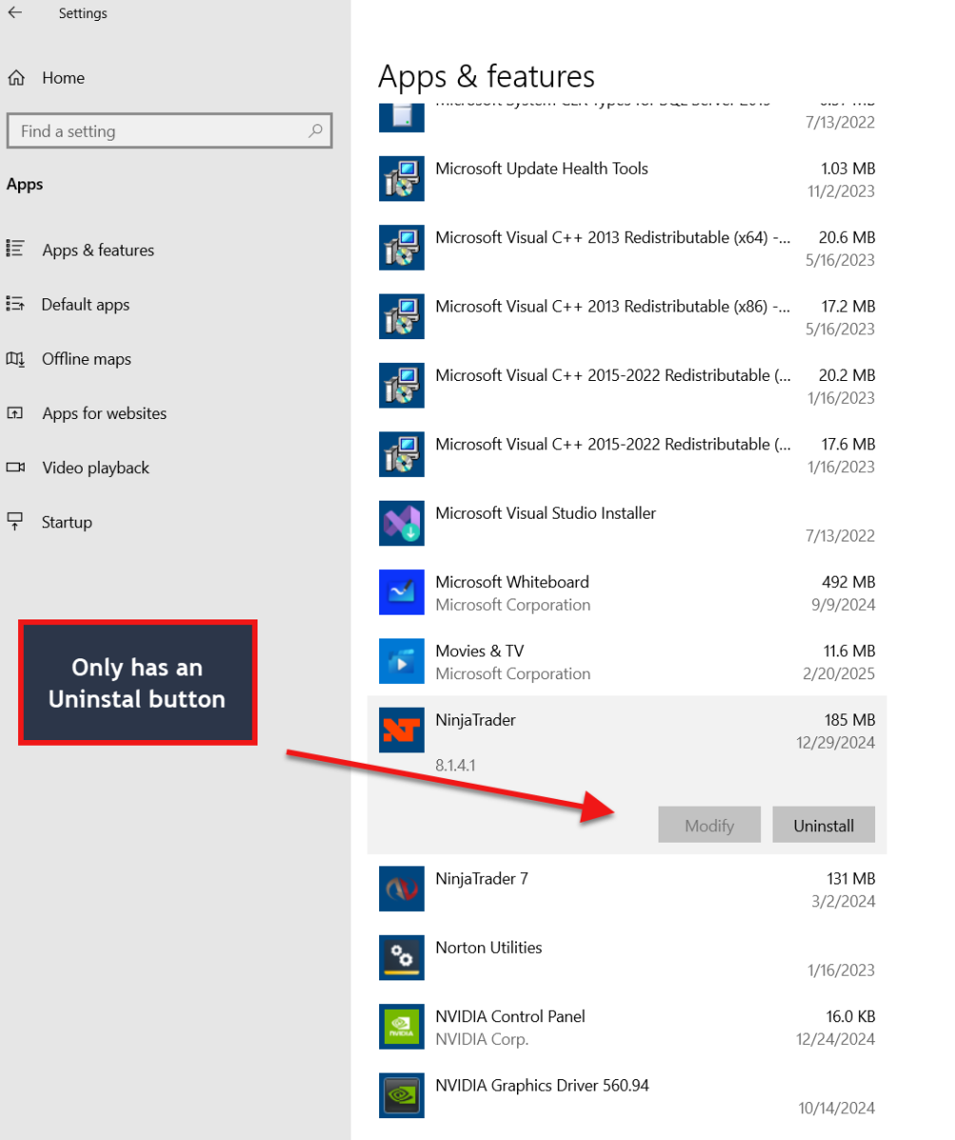Select the Norton Utilities entry name
The height and width of the screenshot is (1140, 955).
pyautogui.click(x=488, y=947)
